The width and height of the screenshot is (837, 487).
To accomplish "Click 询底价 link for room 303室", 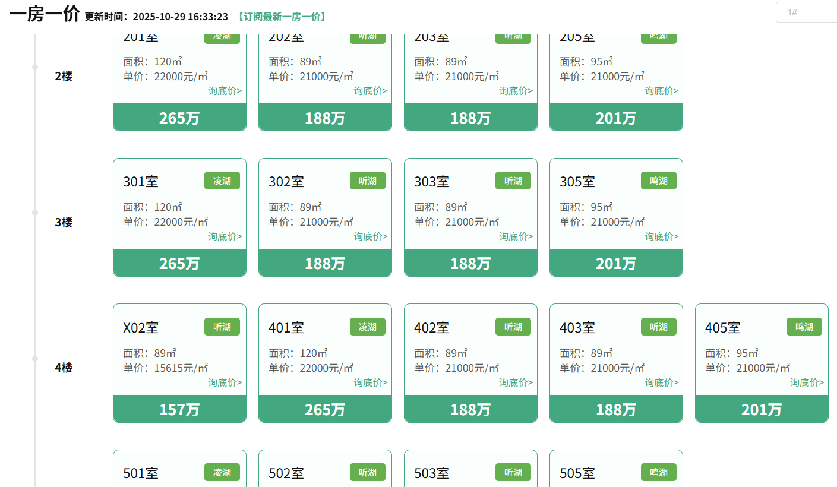I will click(x=516, y=236).
